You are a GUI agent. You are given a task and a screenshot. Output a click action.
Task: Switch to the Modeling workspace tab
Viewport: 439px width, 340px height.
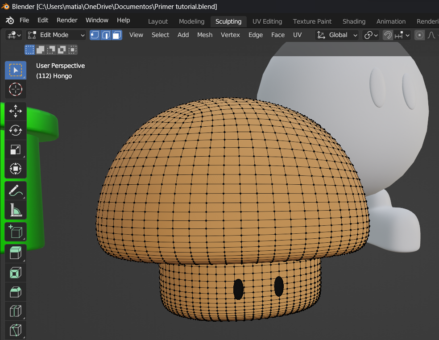(x=191, y=21)
